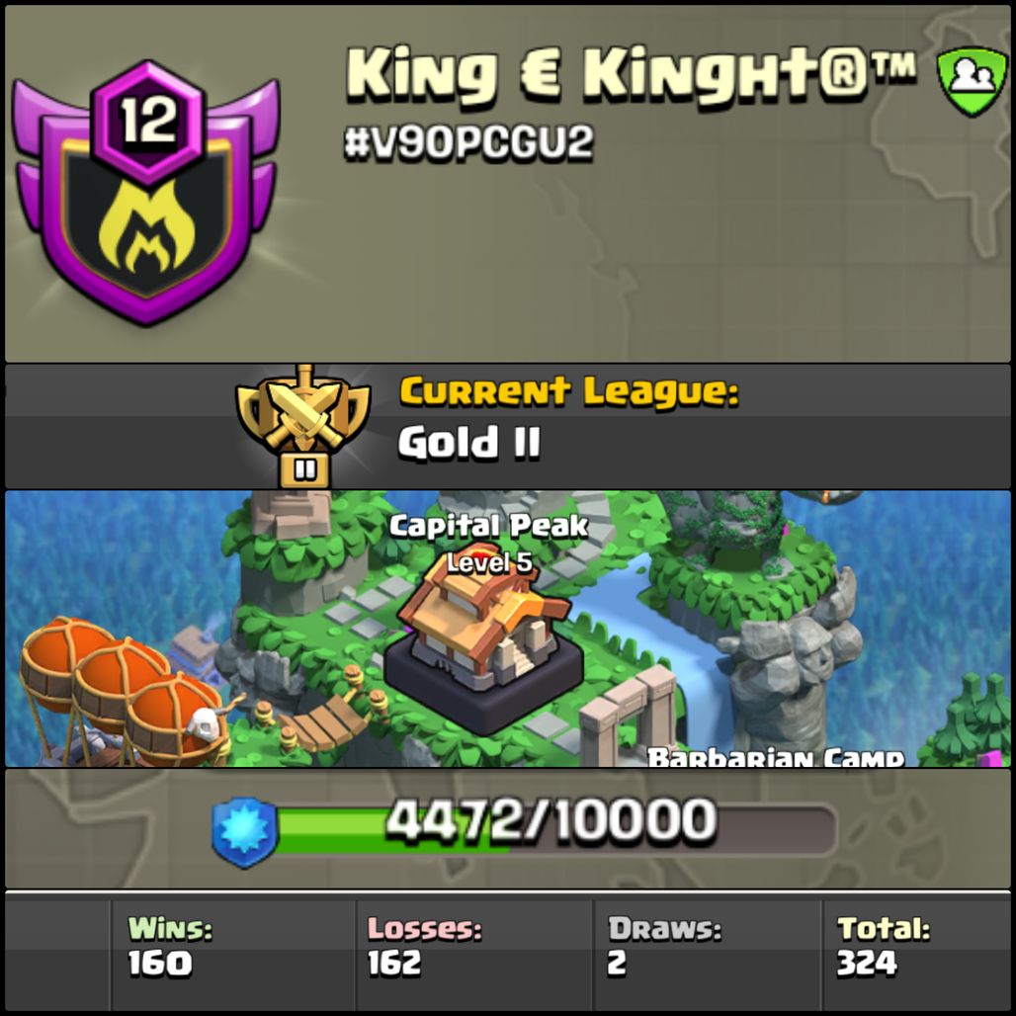Tap the Gold II league text

468,443
